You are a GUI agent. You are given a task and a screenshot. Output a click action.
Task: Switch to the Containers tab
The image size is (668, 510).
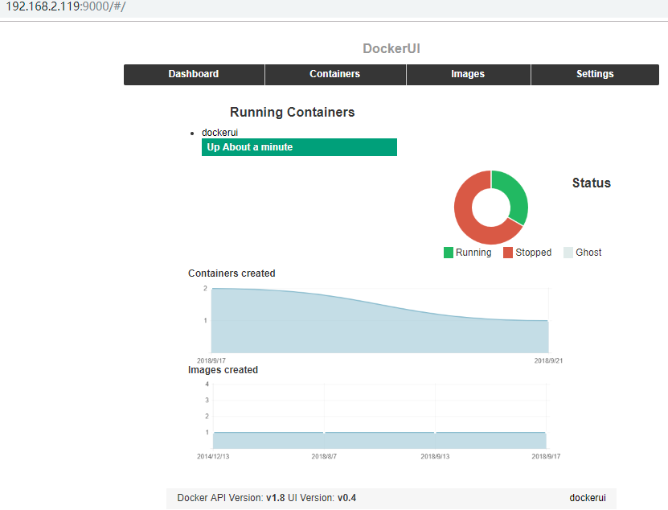335,74
